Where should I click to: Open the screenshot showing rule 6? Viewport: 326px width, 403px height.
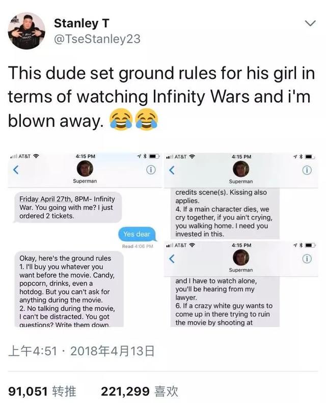(x=241, y=284)
